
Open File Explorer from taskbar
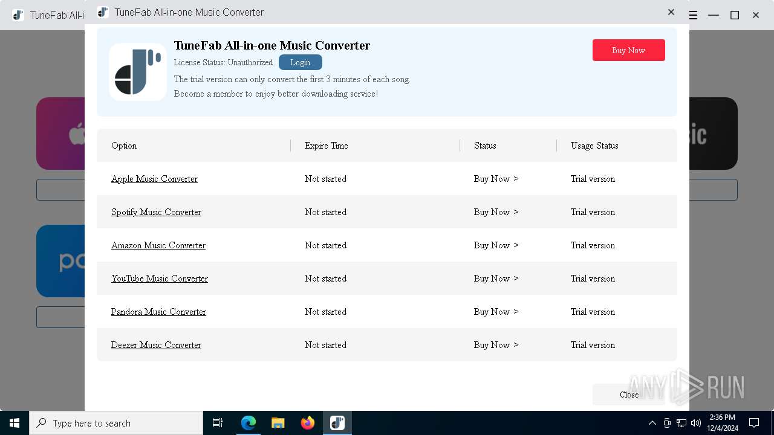pyautogui.click(x=278, y=423)
